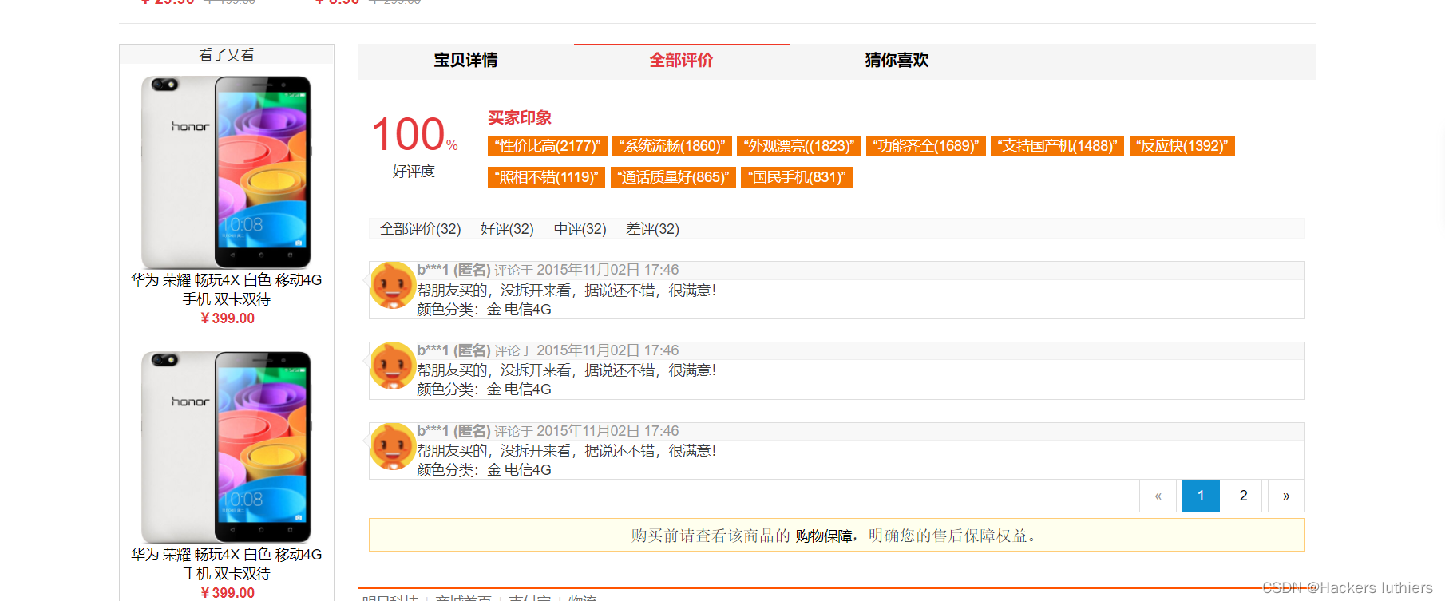Screen dimensions: 1445x601
Task: Filter reviews by 好评(32)
Action: pyautogui.click(x=507, y=229)
